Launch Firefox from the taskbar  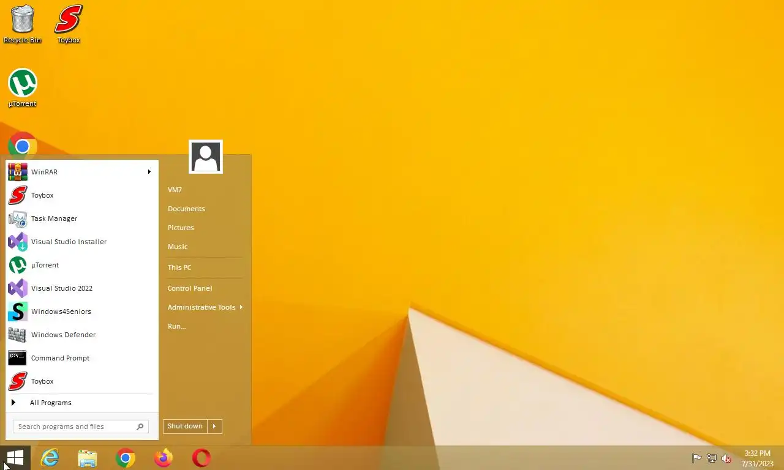164,458
